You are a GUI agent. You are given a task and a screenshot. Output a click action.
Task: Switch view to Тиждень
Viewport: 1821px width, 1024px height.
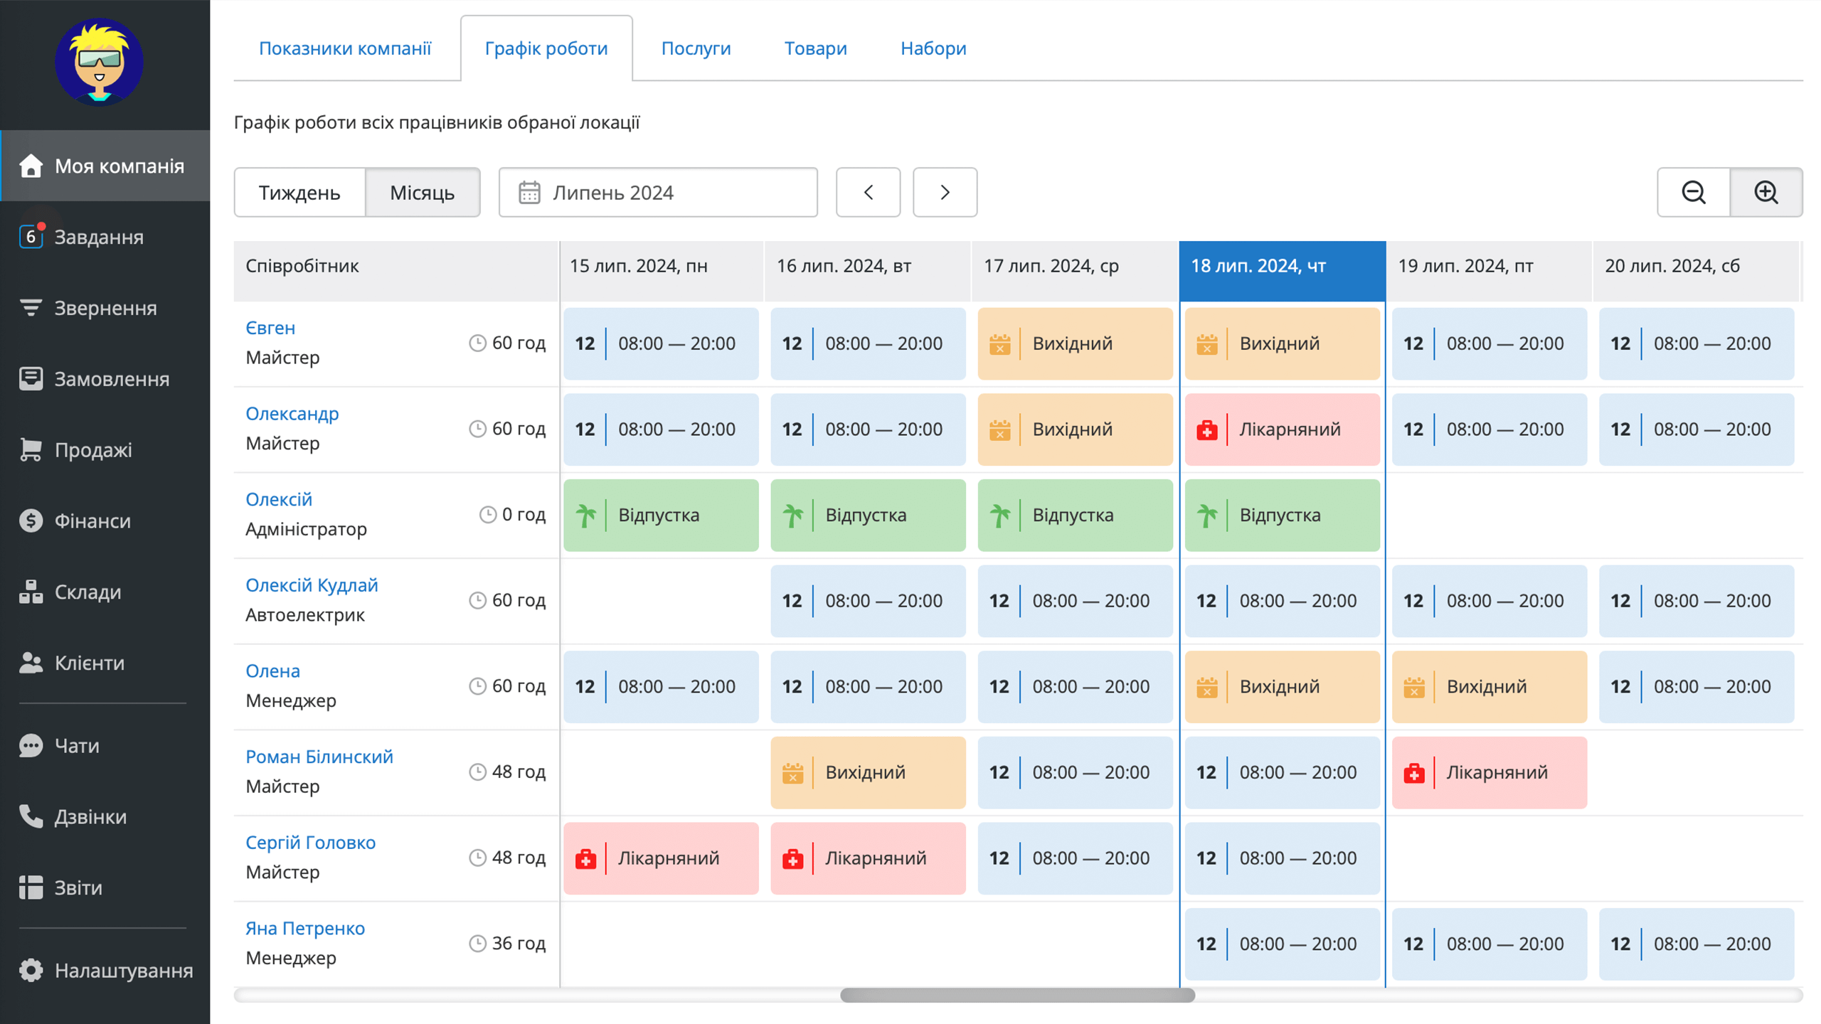tap(299, 192)
